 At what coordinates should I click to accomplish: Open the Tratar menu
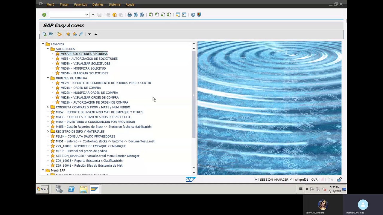[64, 4]
